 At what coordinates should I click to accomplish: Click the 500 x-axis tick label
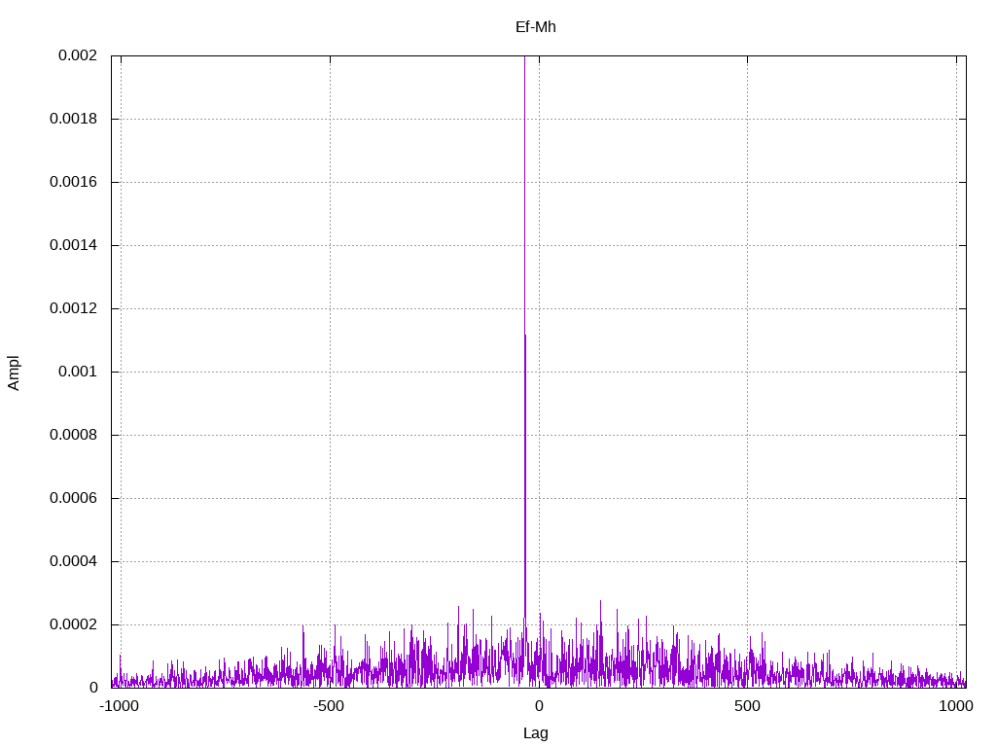click(x=747, y=706)
